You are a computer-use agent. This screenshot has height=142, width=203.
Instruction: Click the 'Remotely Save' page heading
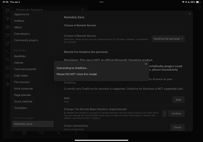[x=74, y=17]
